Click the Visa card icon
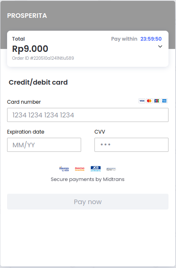 click(142, 101)
